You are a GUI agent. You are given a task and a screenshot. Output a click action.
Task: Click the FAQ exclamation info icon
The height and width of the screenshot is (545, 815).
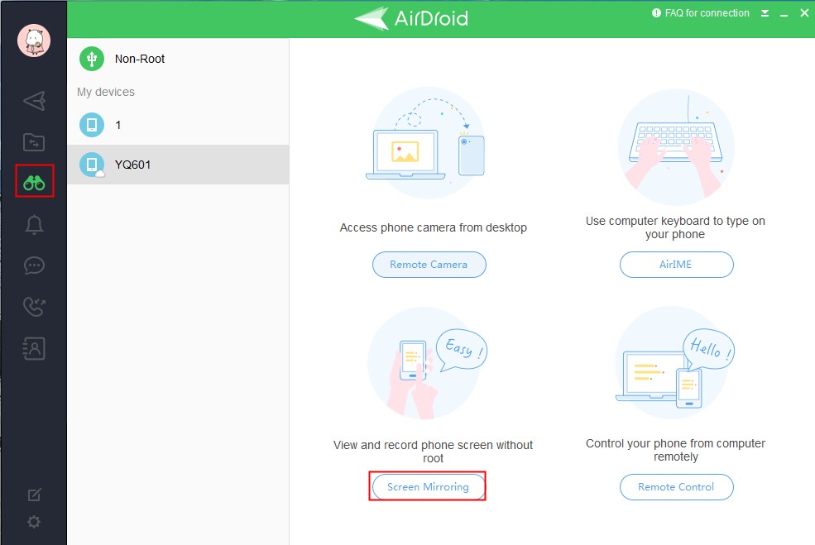click(656, 13)
